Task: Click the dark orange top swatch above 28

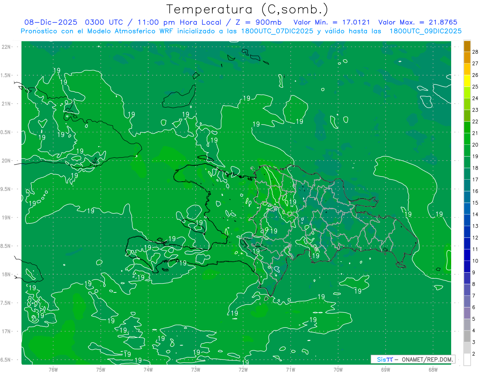Action: click(467, 47)
